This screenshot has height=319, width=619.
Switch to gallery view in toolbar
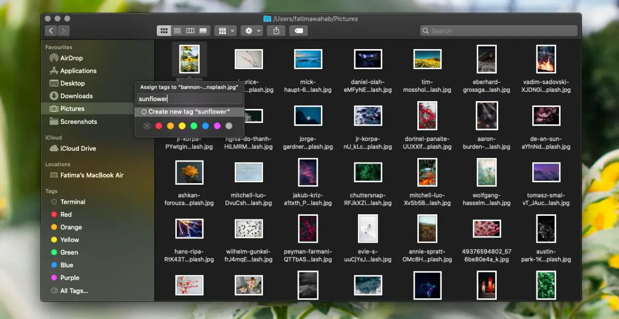pos(203,31)
